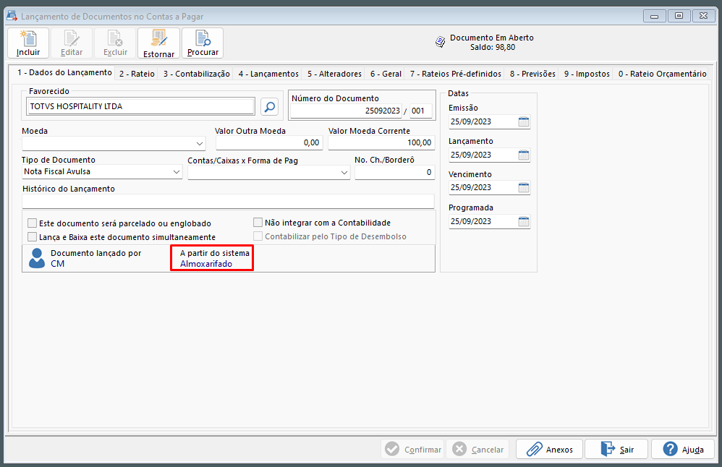
Task: Click the Almoxarifado system text
Action: coord(206,264)
